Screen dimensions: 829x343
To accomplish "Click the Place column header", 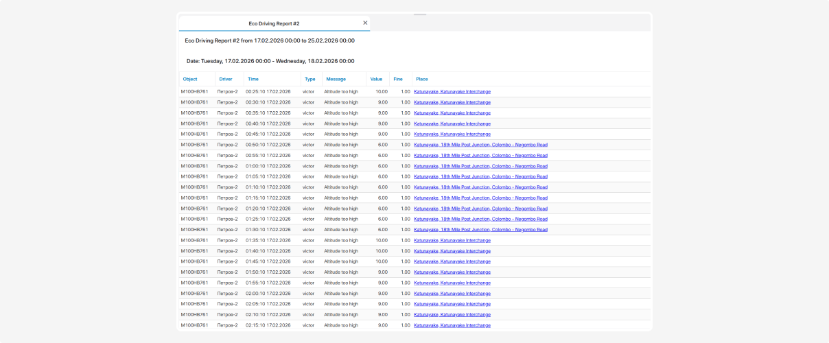I will (422, 79).
